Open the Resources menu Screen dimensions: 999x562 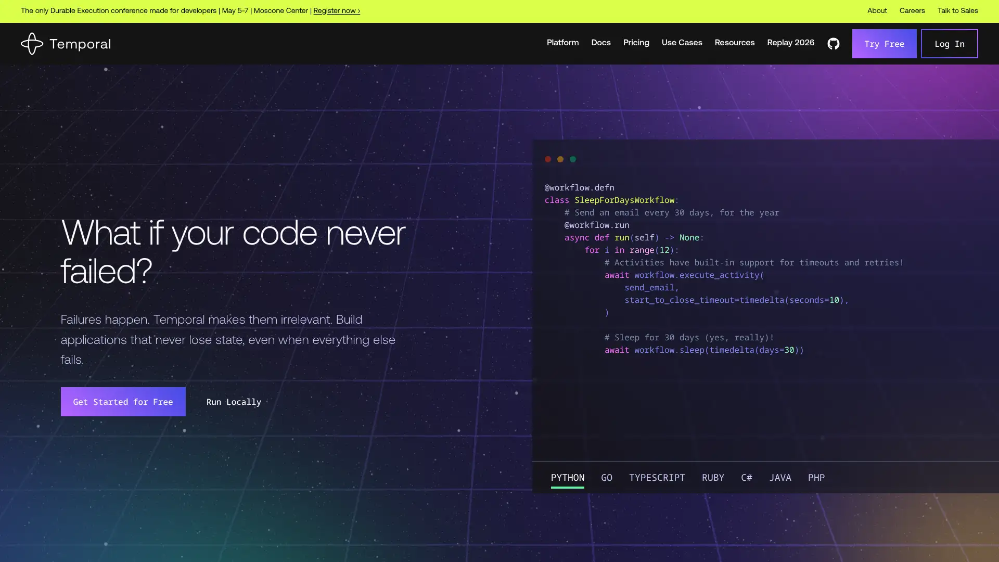734,43
